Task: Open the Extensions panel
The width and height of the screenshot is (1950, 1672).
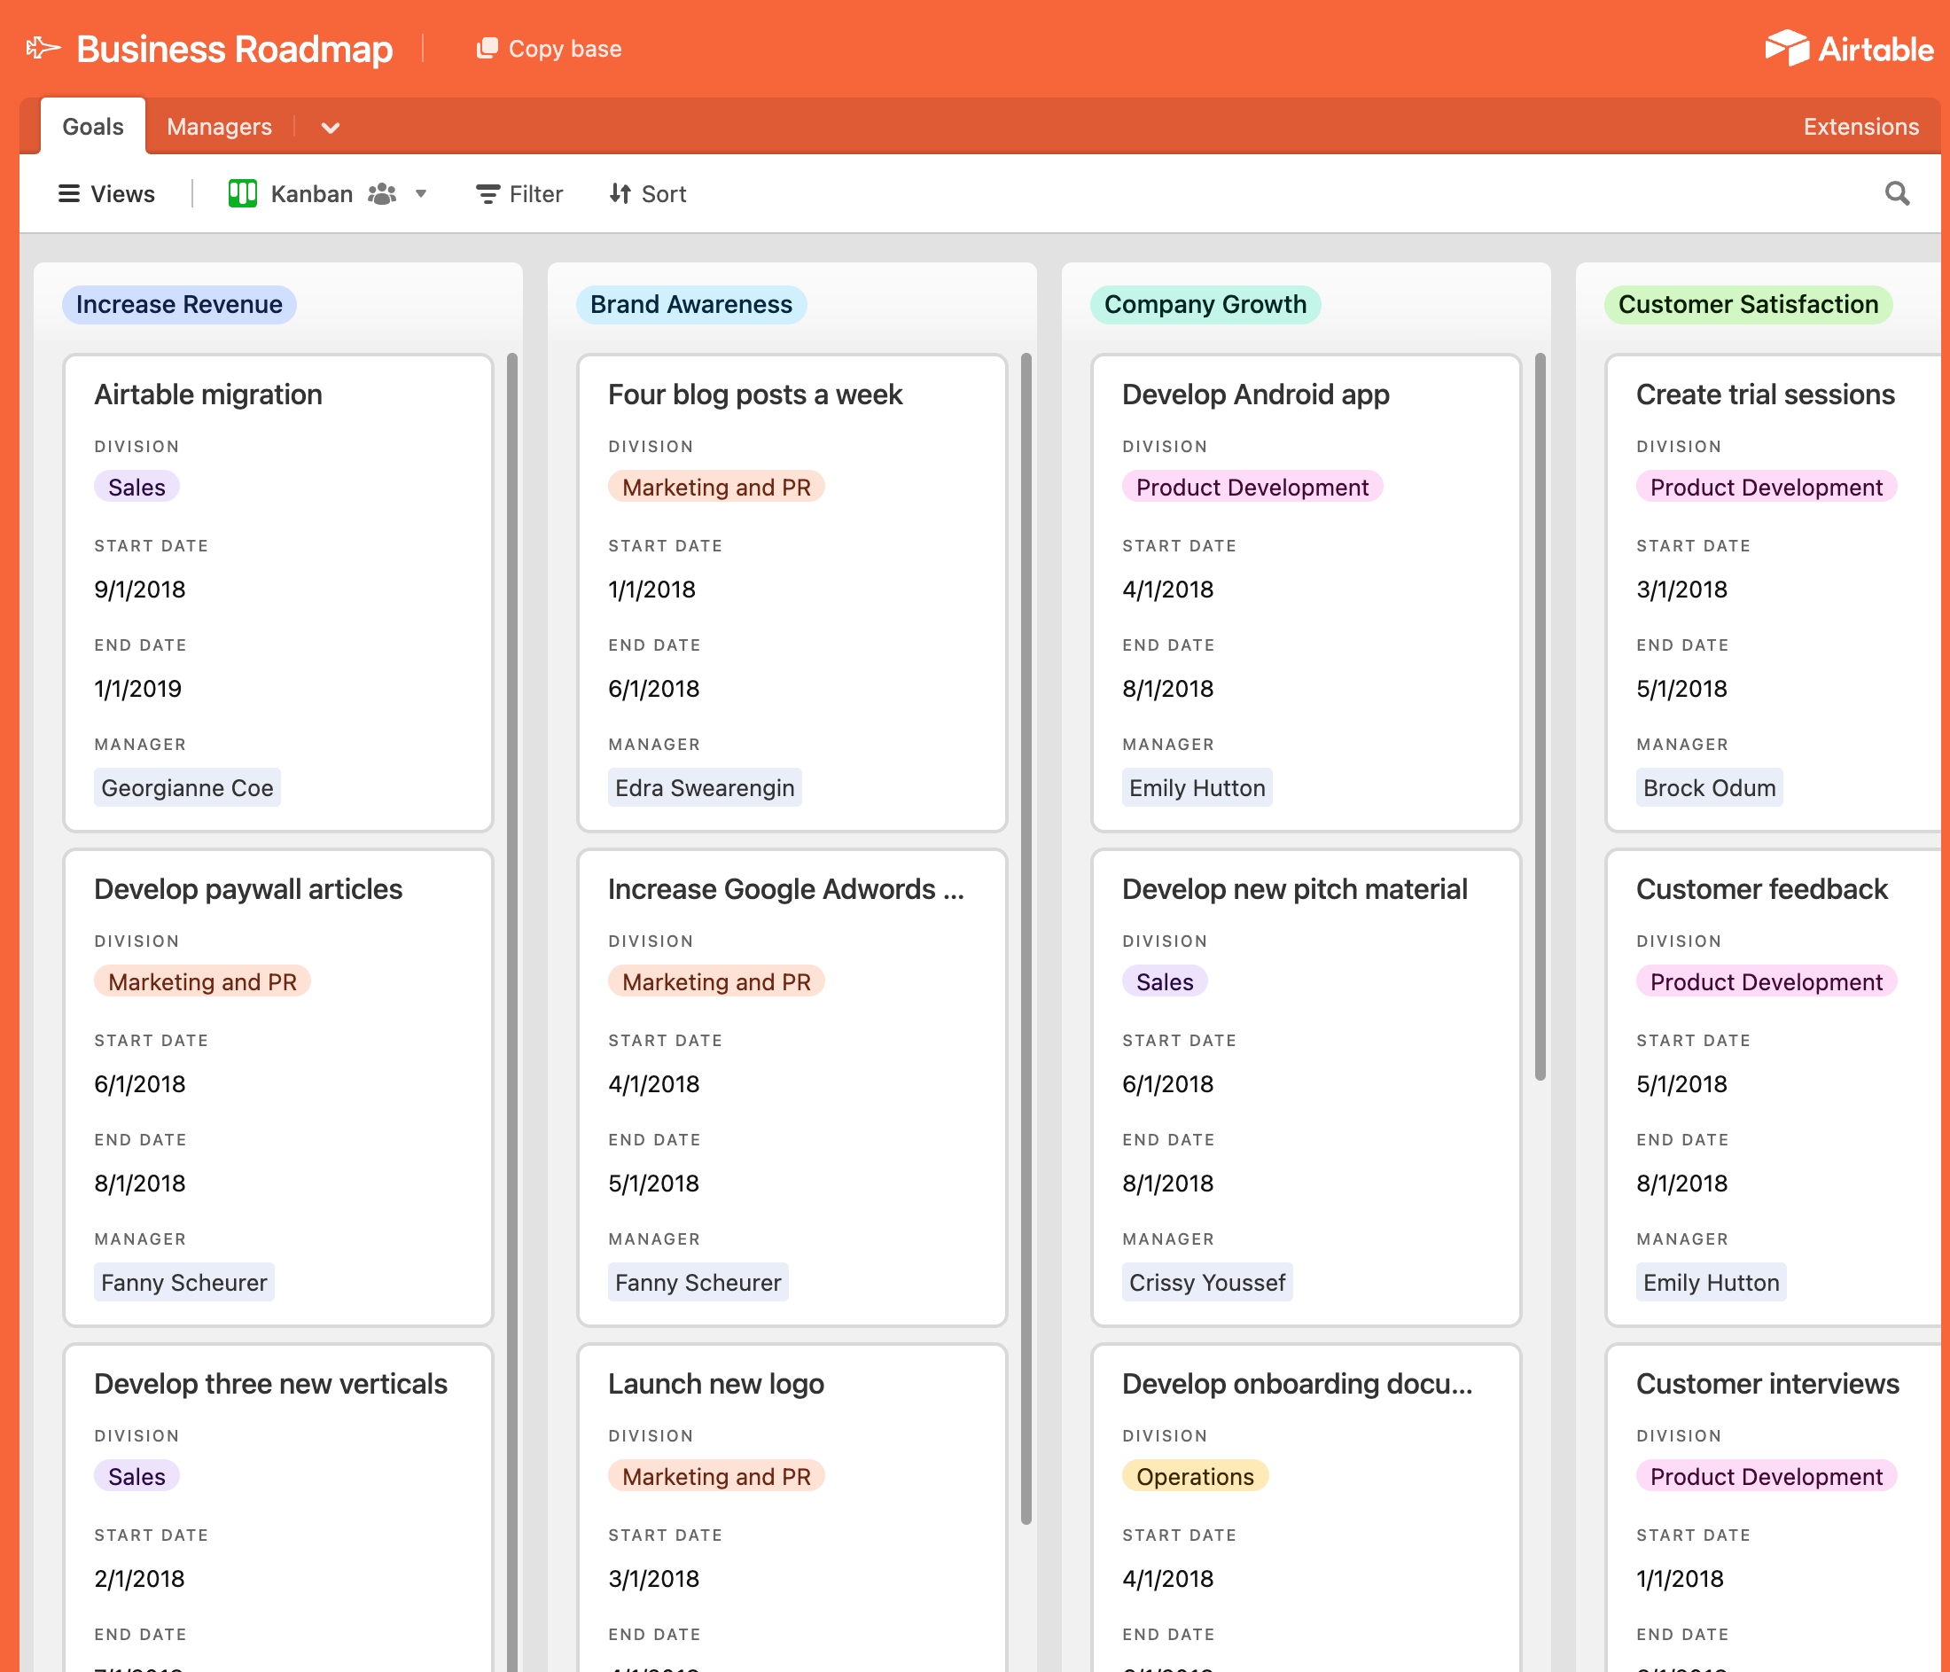Action: [x=1860, y=126]
